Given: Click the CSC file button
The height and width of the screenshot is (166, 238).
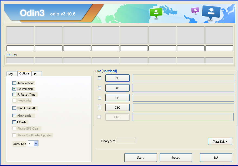Looking at the screenshot, I should coord(118,108).
